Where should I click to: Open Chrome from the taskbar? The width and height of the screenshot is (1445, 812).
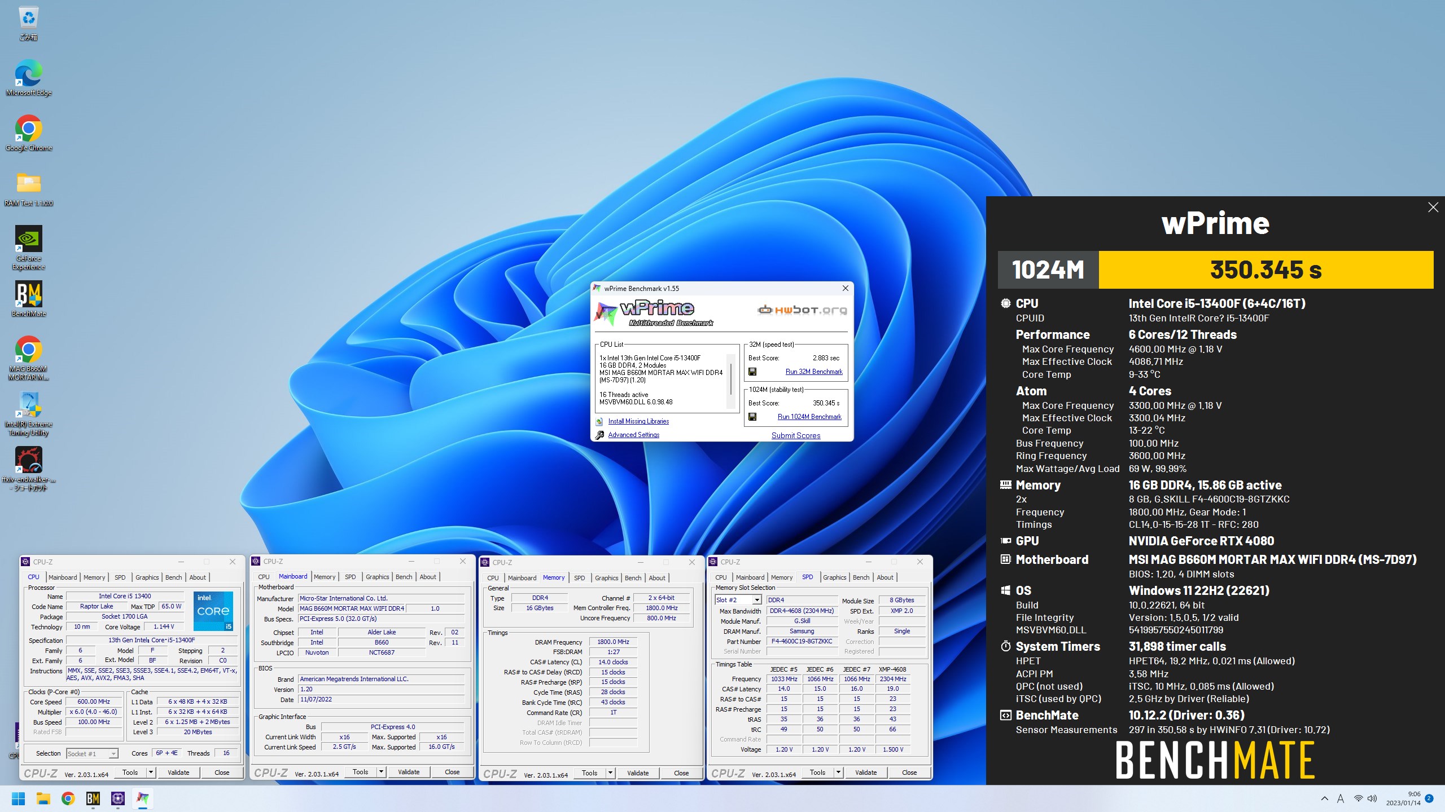point(68,798)
